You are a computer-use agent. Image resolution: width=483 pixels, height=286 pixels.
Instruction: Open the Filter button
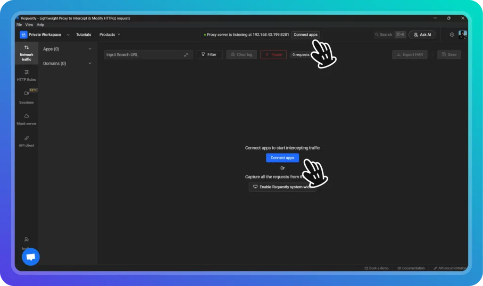209,55
